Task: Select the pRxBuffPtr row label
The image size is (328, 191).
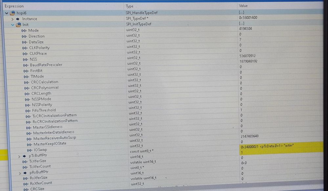Action: (x=39, y=172)
